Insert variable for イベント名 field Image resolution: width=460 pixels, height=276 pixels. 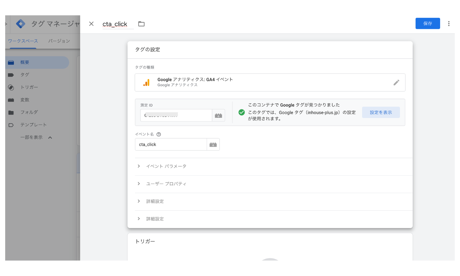pos(213,144)
